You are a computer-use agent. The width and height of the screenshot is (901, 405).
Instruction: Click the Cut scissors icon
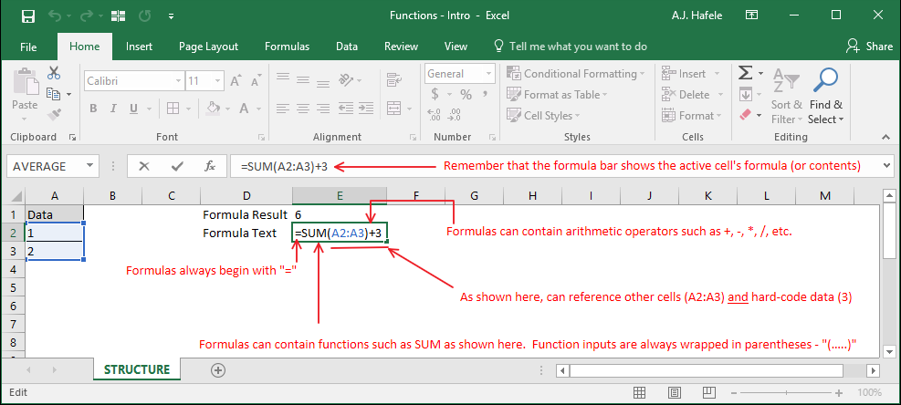click(54, 73)
